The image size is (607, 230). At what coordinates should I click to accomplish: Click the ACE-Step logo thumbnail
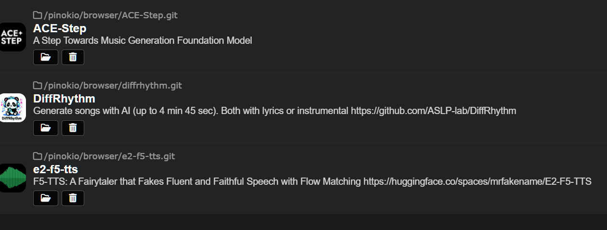point(12,37)
